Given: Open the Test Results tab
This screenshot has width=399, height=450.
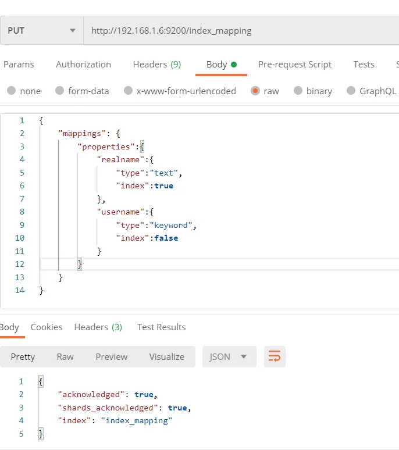Looking at the screenshot, I should click(161, 327).
